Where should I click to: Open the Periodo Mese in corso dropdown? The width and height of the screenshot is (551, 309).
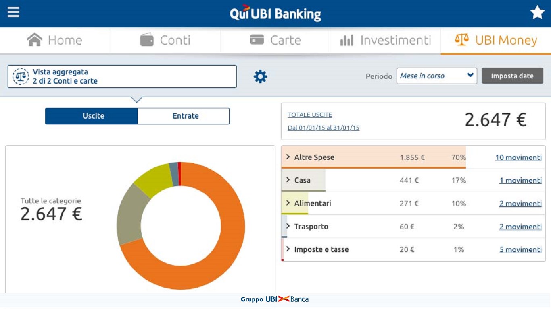point(437,76)
